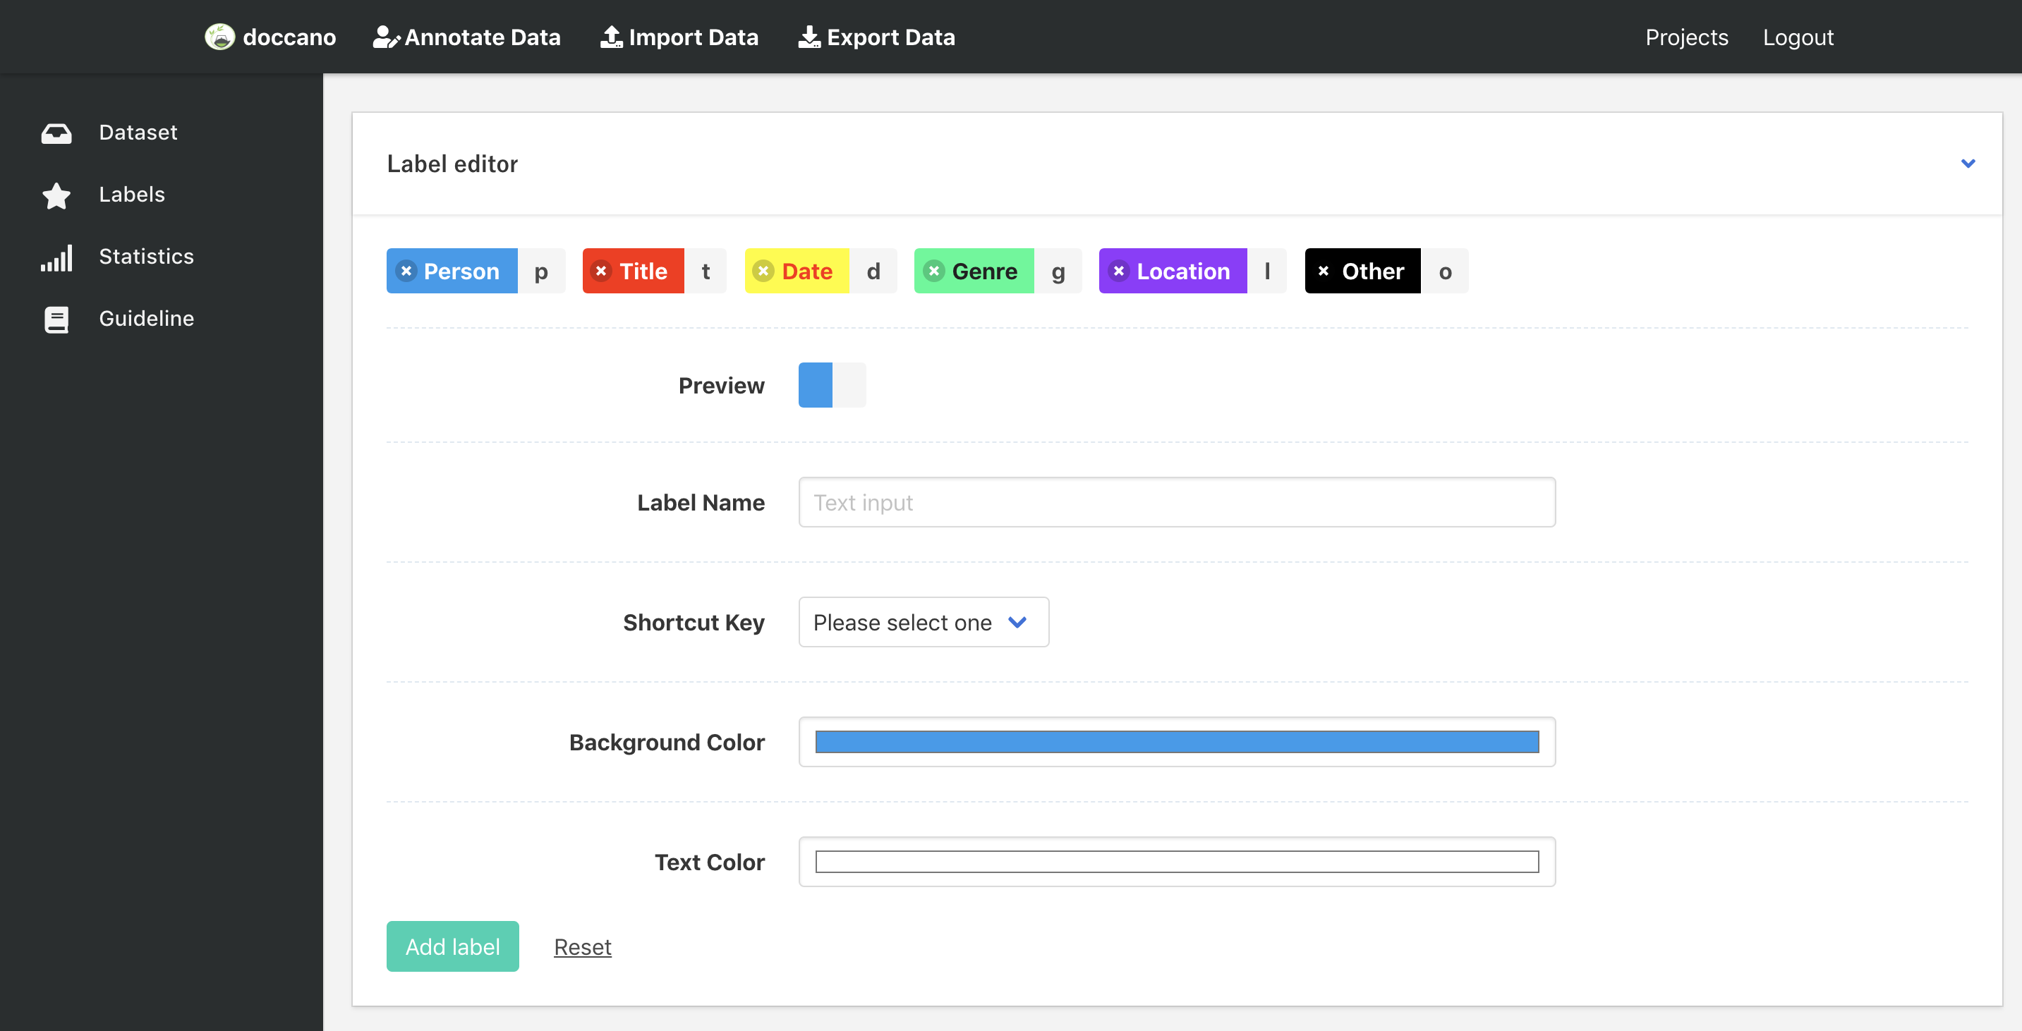This screenshot has height=1031, width=2022.
Task: Remove the Person label via x icon
Action: 406,271
